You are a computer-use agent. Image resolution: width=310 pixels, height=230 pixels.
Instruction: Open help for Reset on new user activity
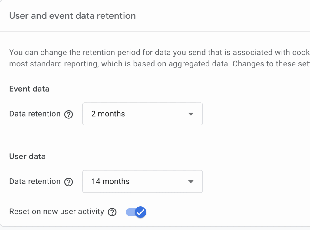coord(112,212)
